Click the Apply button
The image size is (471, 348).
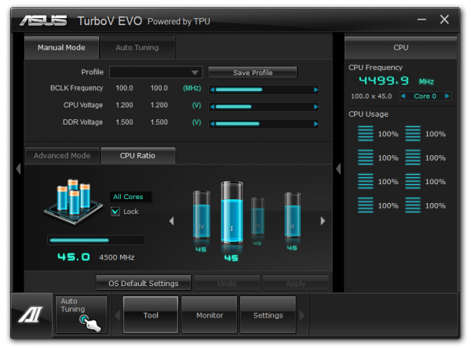(296, 283)
